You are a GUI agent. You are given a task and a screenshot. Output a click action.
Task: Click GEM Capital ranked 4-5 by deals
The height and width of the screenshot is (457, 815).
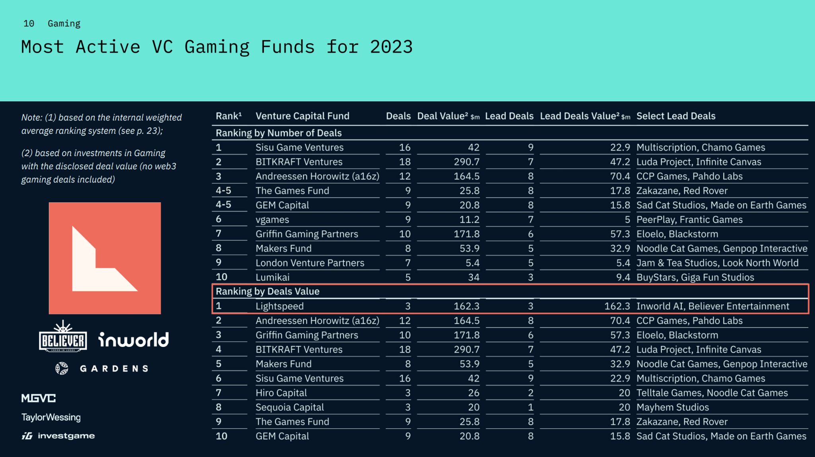pos(282,205)
